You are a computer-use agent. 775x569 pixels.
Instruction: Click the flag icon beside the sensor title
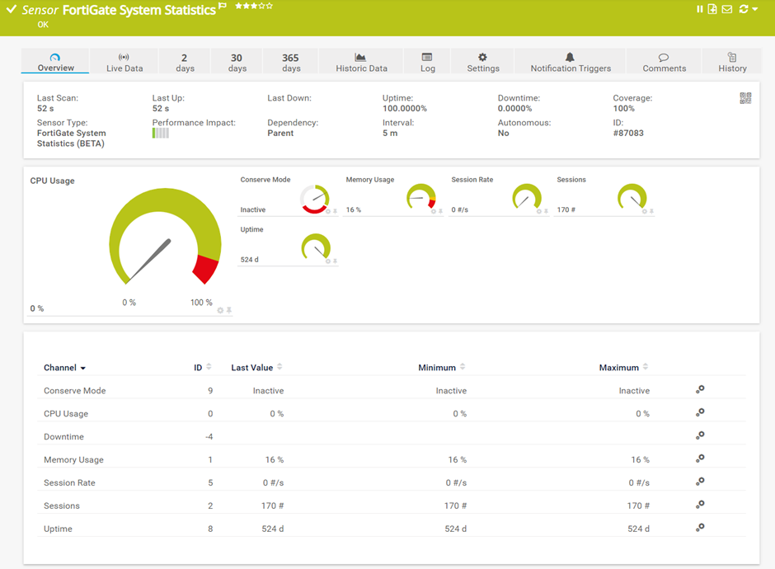click(223, 6)
